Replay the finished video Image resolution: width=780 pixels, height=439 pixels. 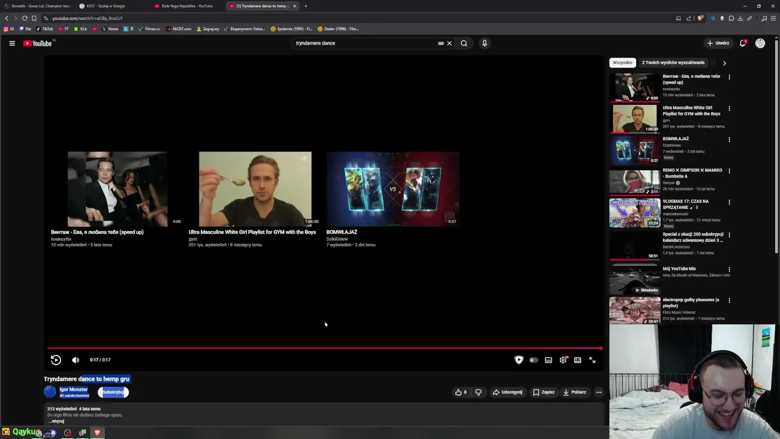pyautogui.click(x=55, y=360)
